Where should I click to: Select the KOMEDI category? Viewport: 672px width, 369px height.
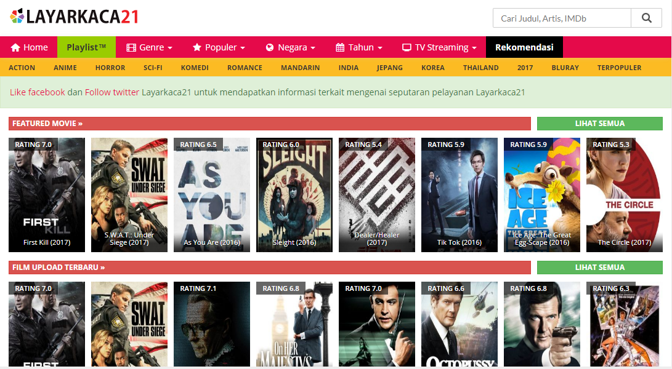(195, 68)
